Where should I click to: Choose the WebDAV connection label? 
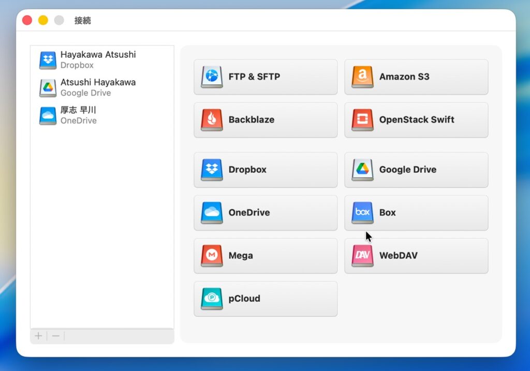coord(398,256)
